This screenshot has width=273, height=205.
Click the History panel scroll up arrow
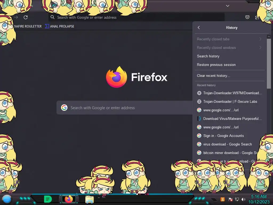pyautogui.click(x=269, y=37)
